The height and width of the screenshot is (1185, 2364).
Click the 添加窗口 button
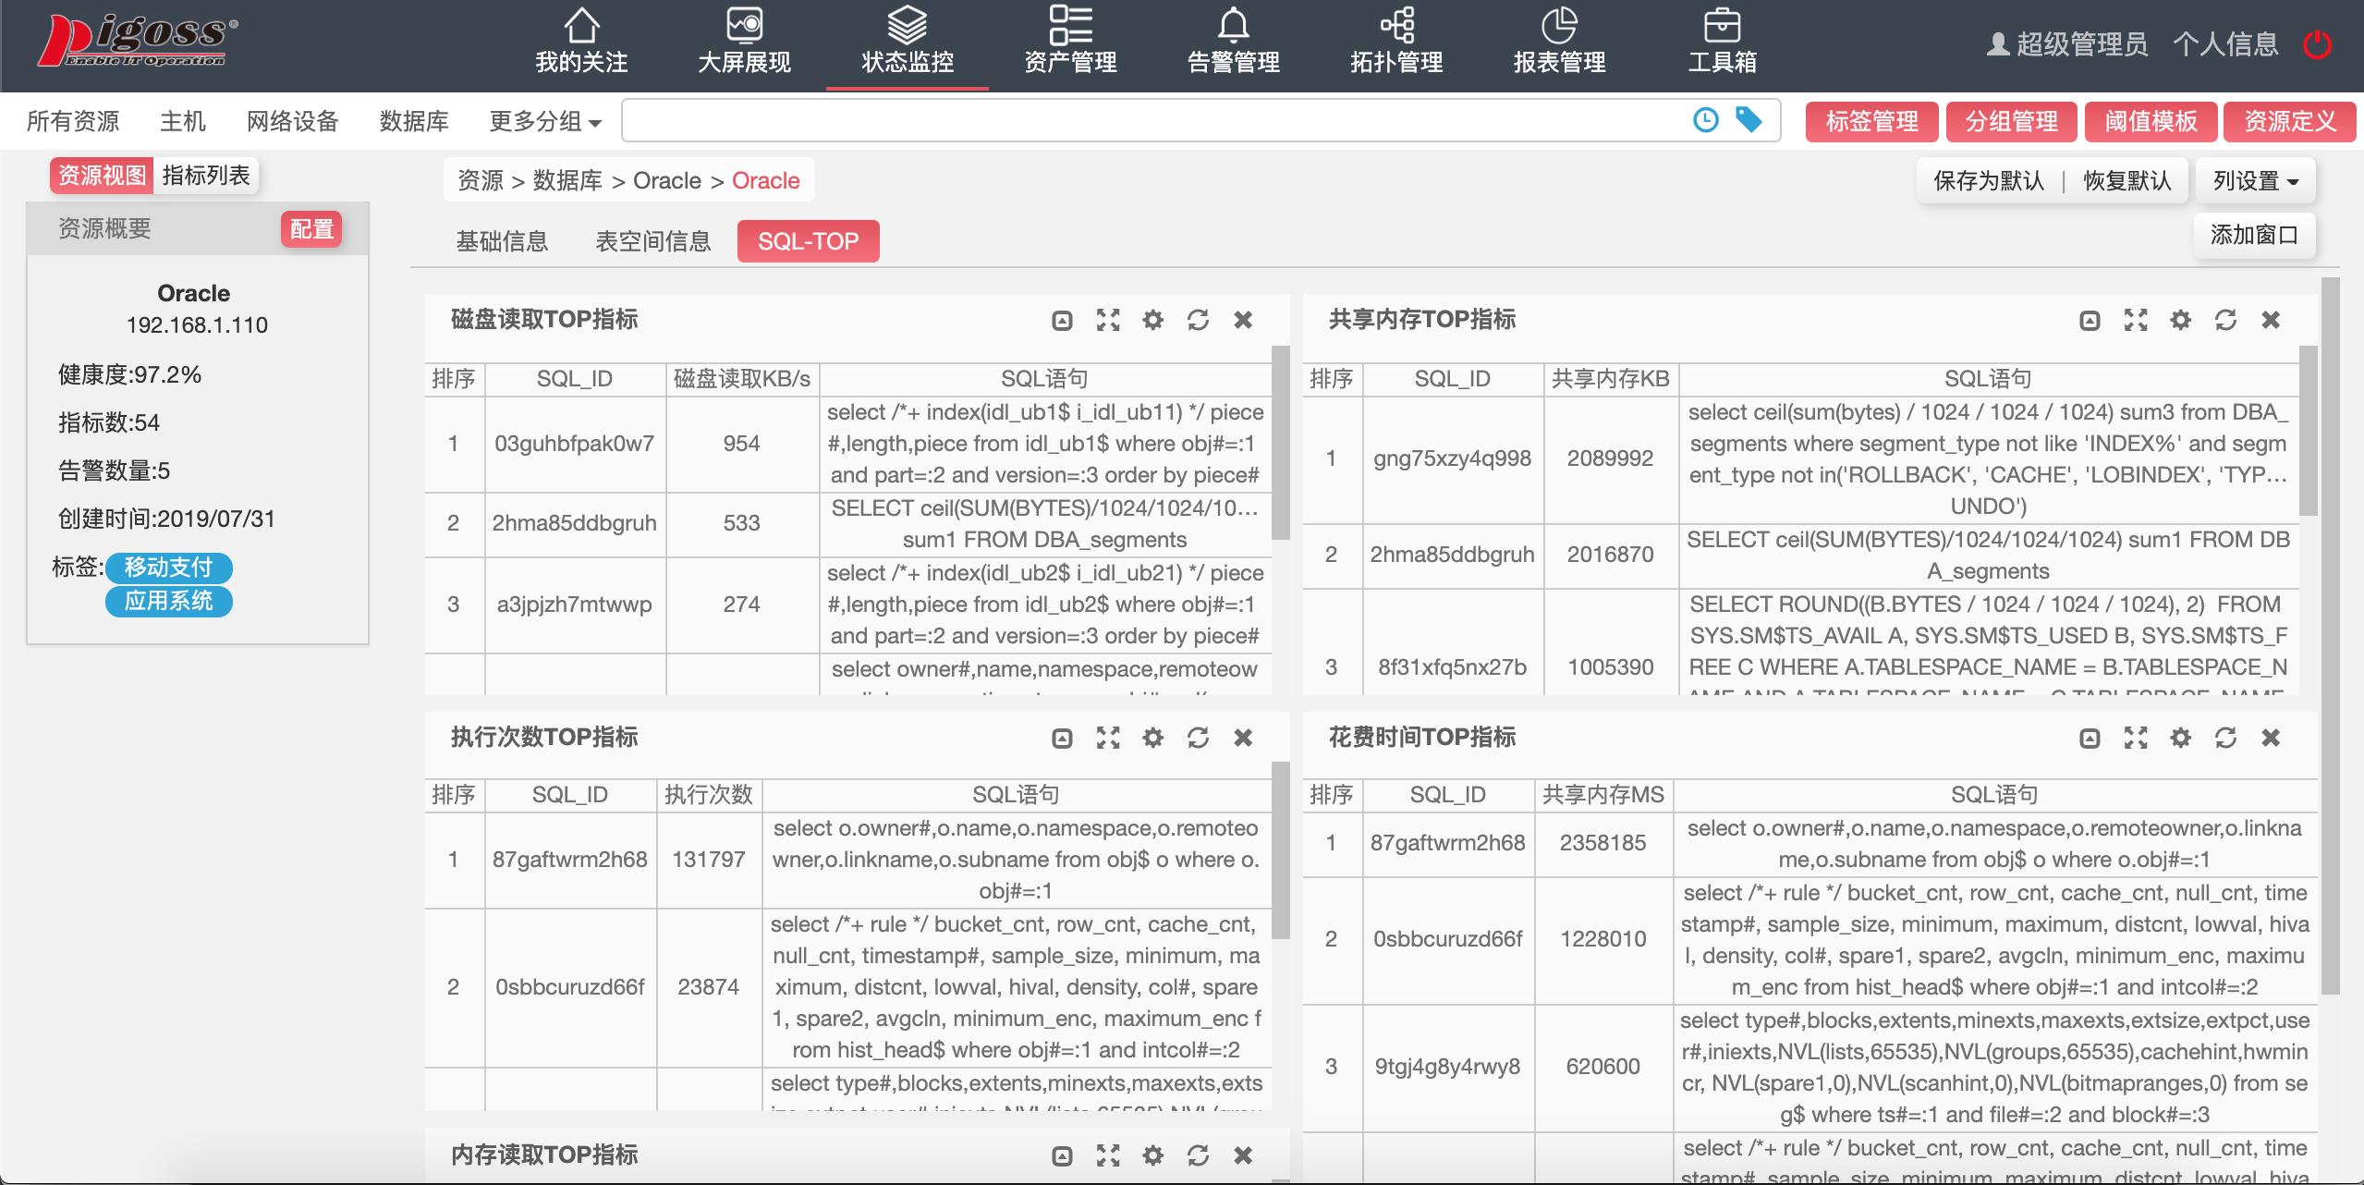click(2254, 235)
